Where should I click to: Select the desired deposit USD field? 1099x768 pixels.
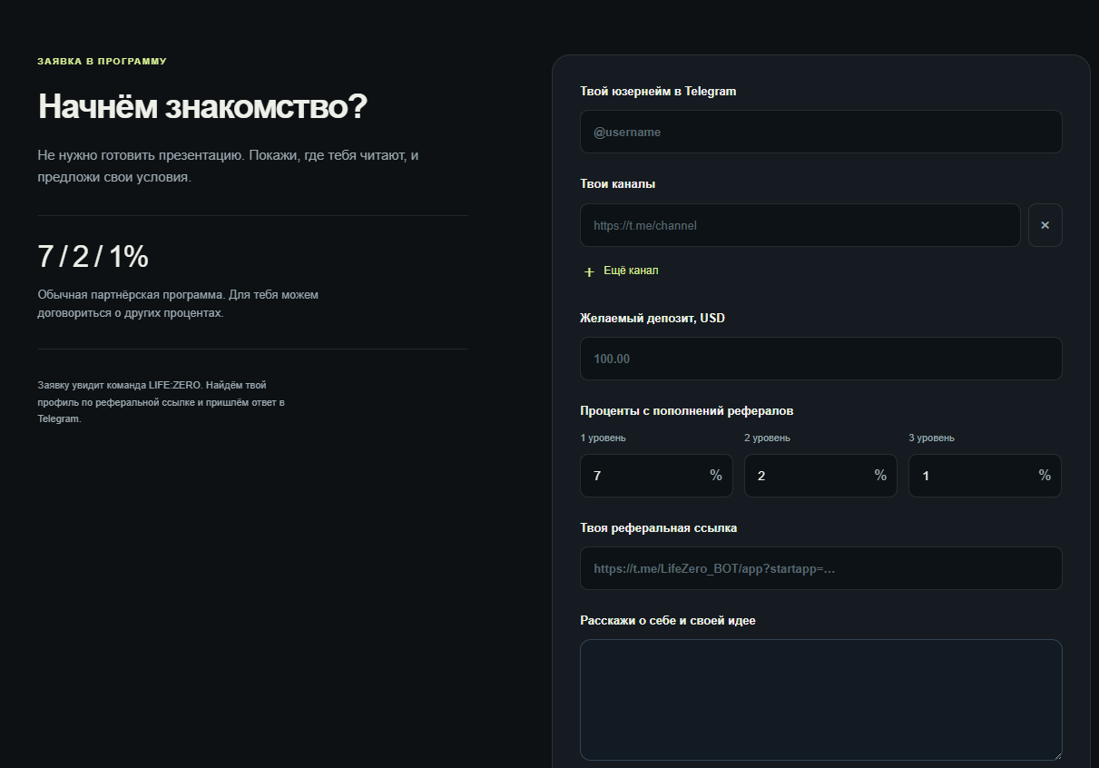point(820,359)
